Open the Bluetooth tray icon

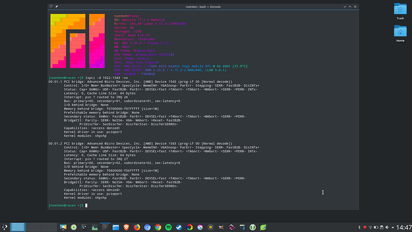(x=359, y=227)
